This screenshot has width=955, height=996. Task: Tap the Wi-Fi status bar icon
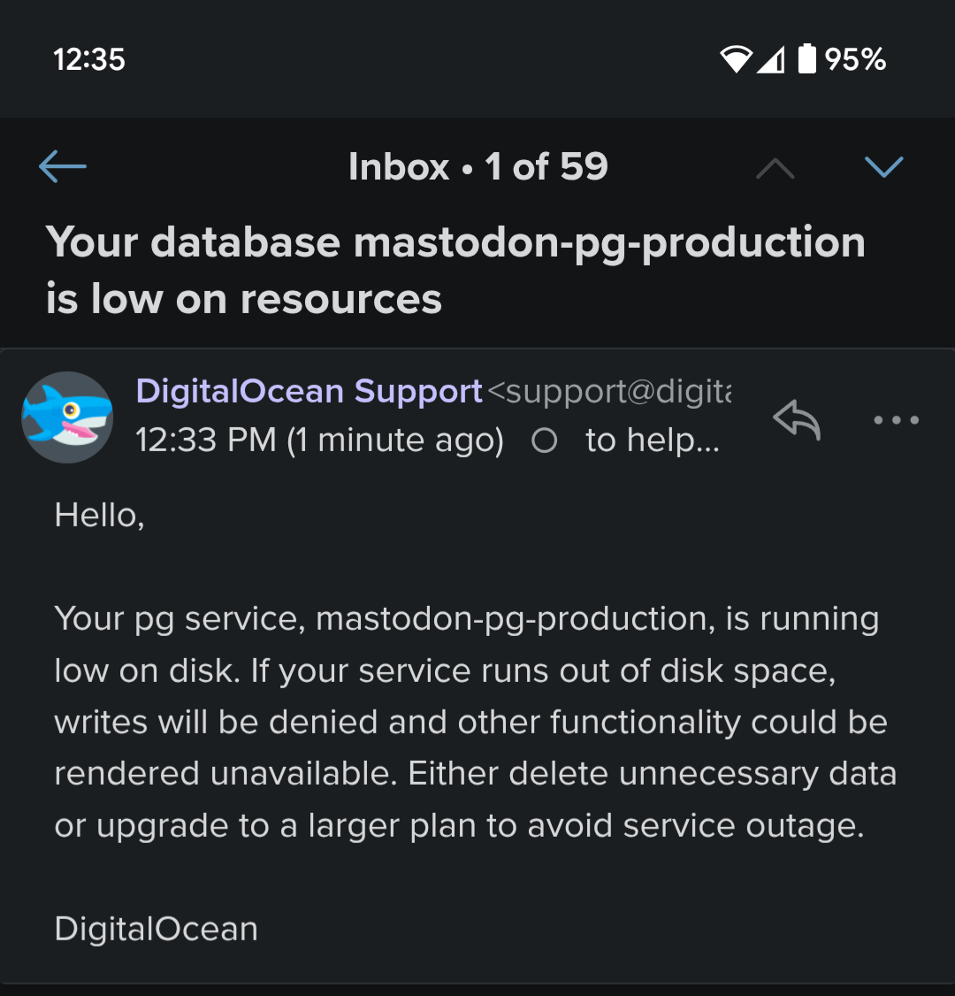point(736,59)
